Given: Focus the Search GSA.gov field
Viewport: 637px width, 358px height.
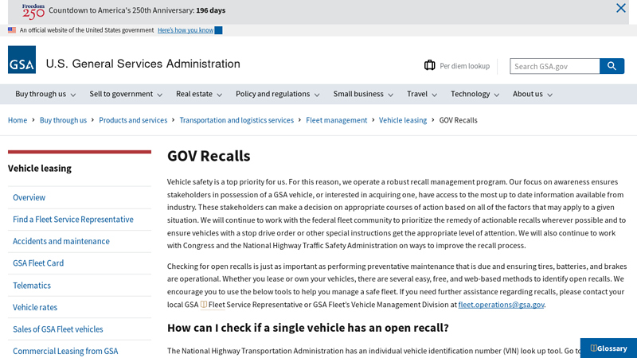Looking at the screenshot, I should pos(554,66).
